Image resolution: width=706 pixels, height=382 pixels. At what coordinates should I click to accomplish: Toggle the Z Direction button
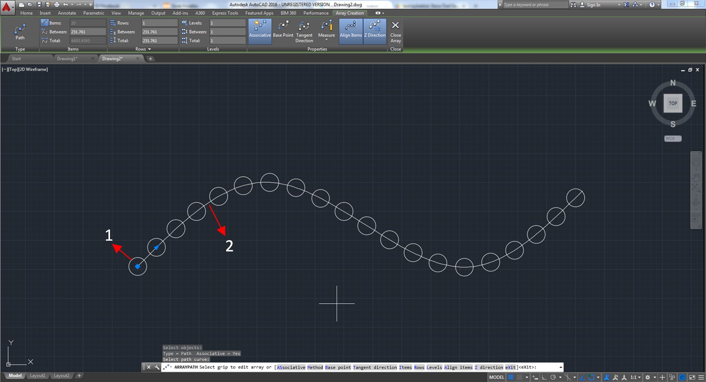pyautogui.click(x=375, y=31)
